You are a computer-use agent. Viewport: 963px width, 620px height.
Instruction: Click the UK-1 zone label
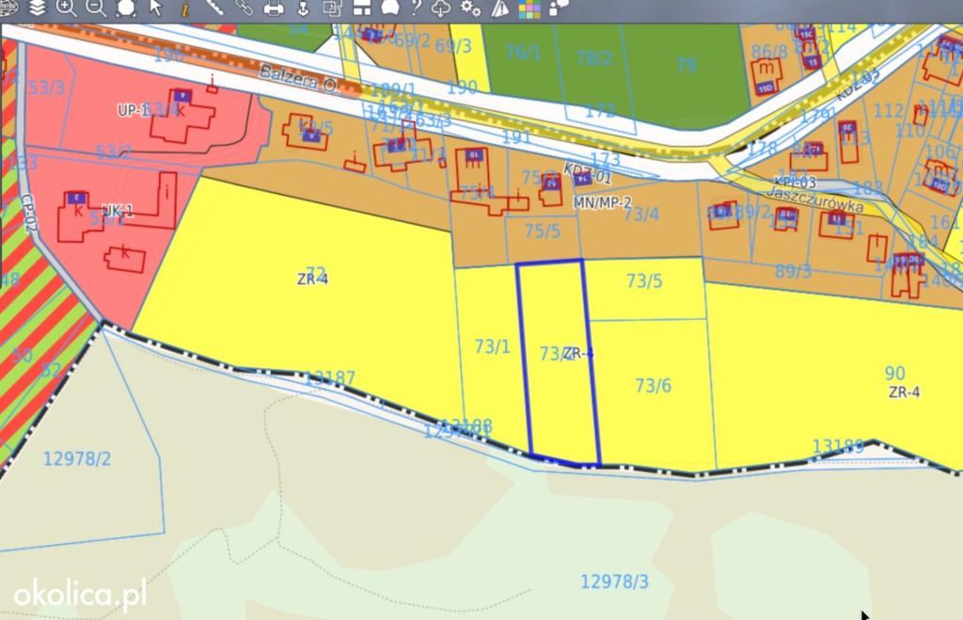pos(118,211)
